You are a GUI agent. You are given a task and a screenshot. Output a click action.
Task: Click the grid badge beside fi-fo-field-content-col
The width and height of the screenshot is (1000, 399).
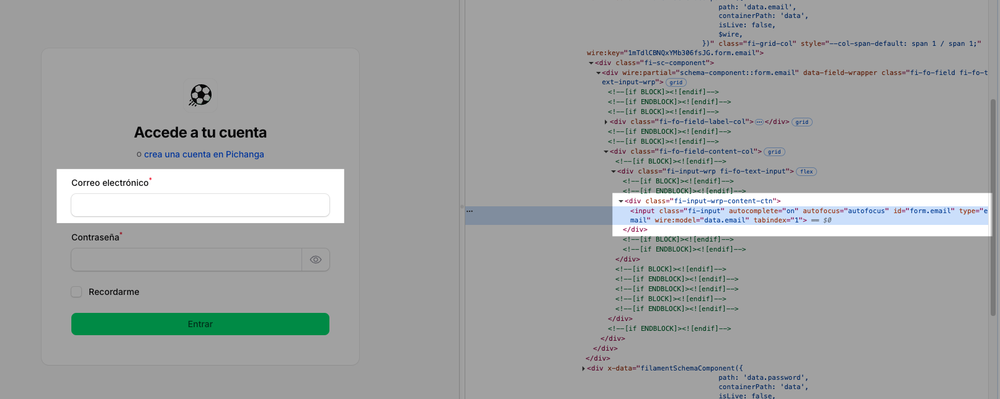775,152
